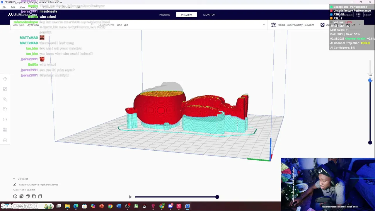The height and width of the screenshot is (211, 375).
Task: Open PowerPoint in taskbar
Action: [x=102, y=206]
